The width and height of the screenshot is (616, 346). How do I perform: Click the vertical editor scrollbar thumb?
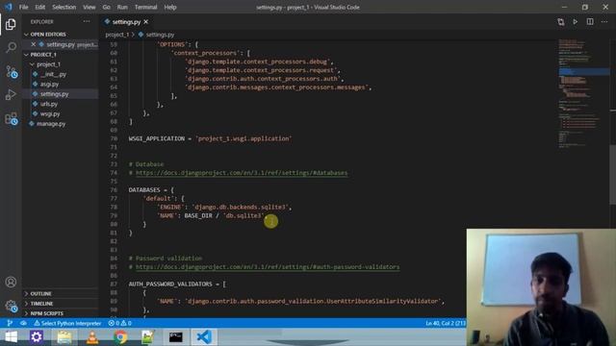pos(612,175)
